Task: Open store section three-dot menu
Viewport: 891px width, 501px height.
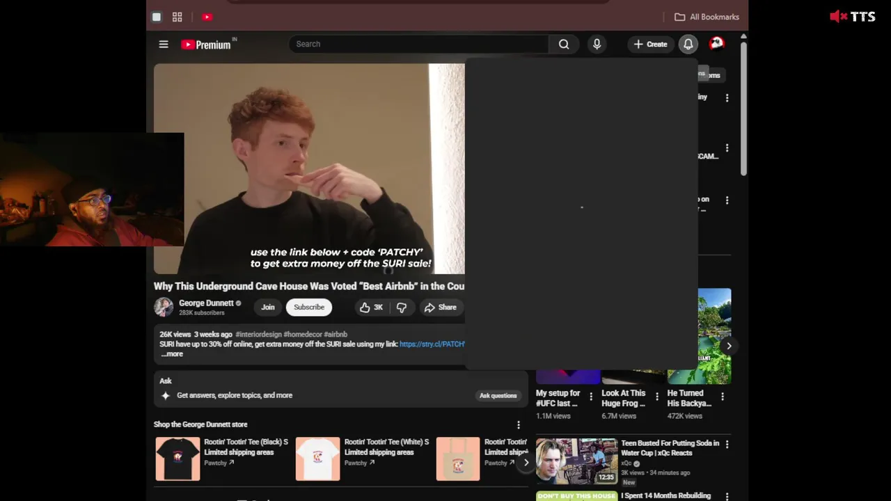Action: point(518,425)
